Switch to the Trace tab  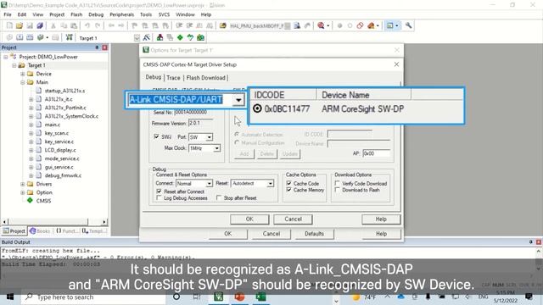pyautogui.click(x=173, y=78)
